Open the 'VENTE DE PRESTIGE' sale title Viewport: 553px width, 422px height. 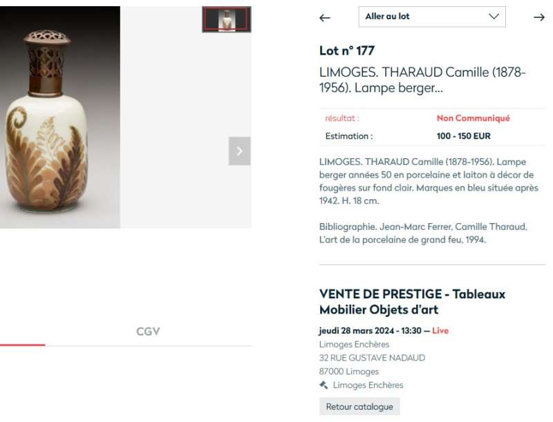click(x=412, y=302)
